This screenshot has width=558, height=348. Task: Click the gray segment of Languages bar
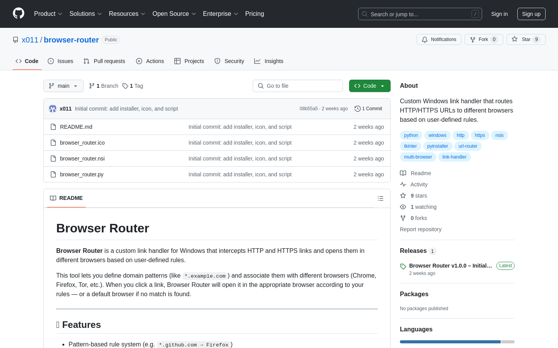[x=508, y=342]
